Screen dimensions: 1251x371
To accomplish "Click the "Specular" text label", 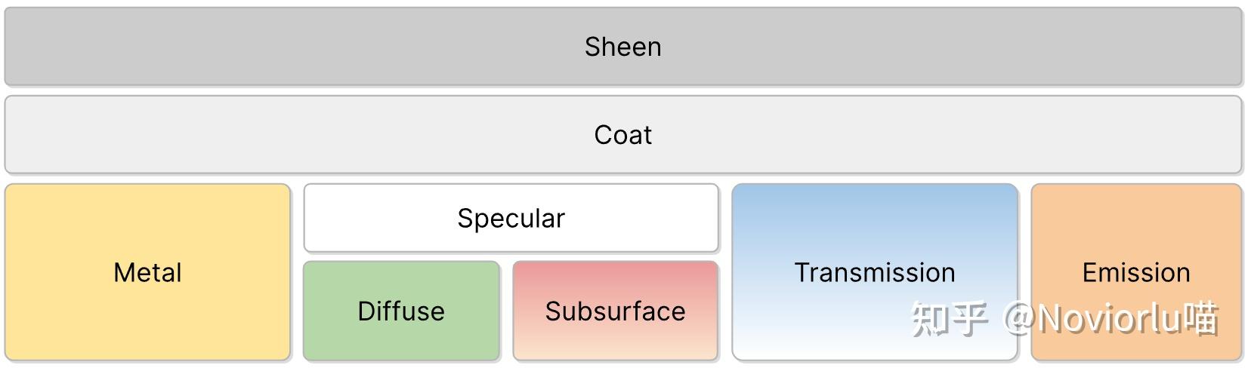I will [x=511, y=218].
